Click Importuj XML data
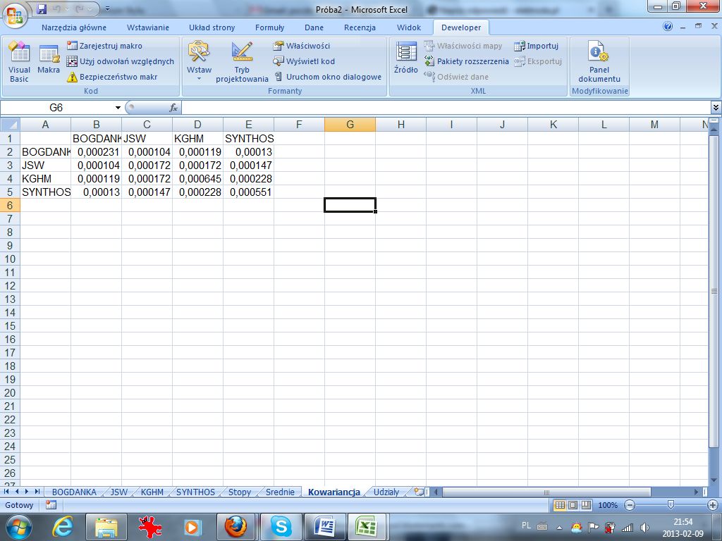 click(537, 46)
